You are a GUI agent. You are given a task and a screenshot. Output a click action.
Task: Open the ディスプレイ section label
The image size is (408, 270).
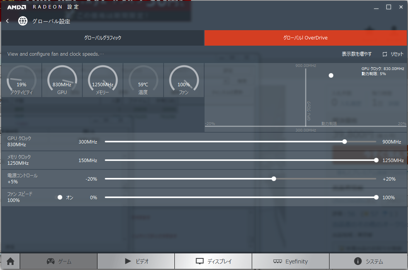coord(219,261)
